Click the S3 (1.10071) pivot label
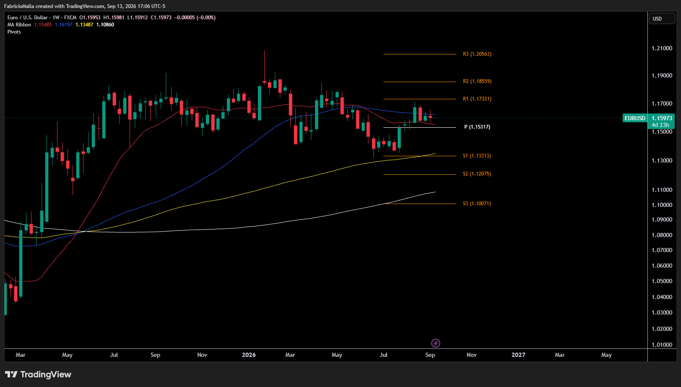This screenshot has height=387, width=681. point(477,204)
